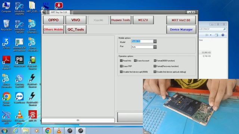Click the MEIZU button
Image resolution: width=239 pixels, height=134 pixels.
click(x=143, y=20)
